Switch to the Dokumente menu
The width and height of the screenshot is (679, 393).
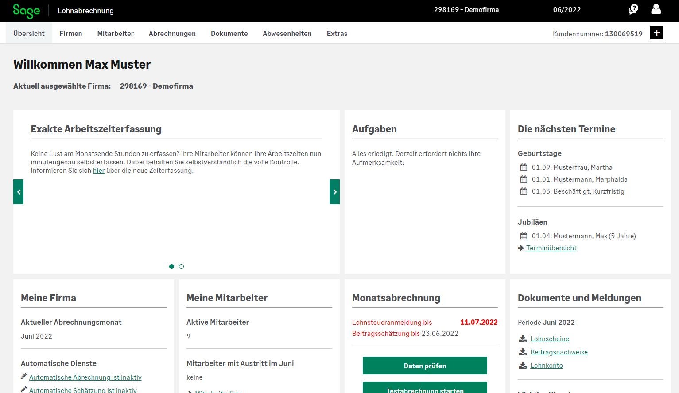[x=229, y=34]
